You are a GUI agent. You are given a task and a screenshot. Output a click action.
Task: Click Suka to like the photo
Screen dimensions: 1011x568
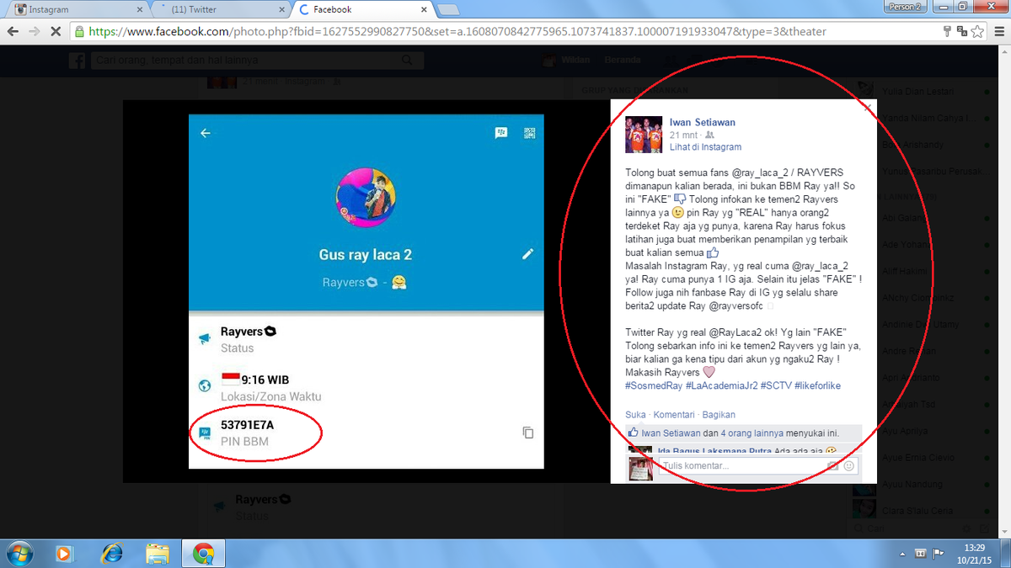pyautogui.click(x=635, y=415)
